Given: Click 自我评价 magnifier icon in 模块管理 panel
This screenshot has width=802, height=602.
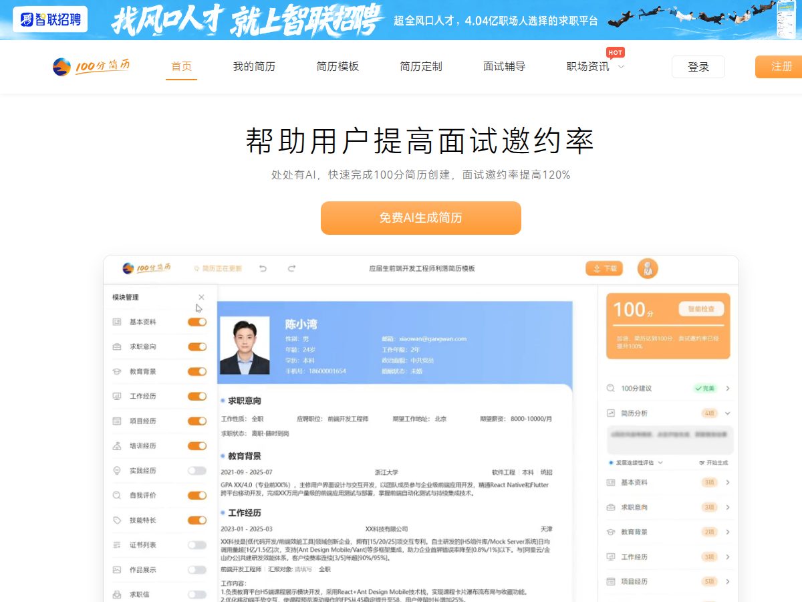Looking at the screenshot, I should (x=117, y=495).
